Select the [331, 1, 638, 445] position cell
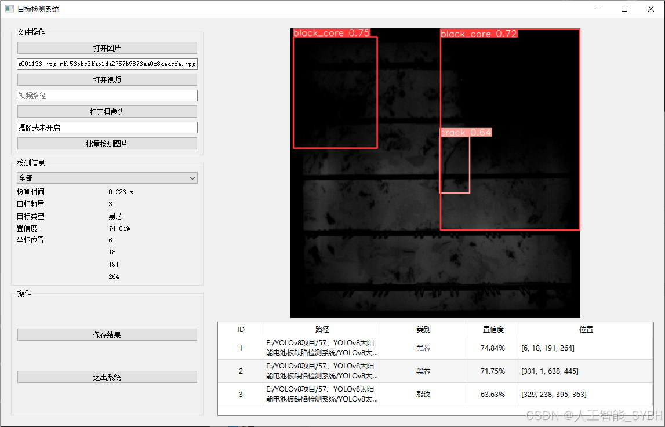This screenshot has height=427, width=665. pos(586,371)
